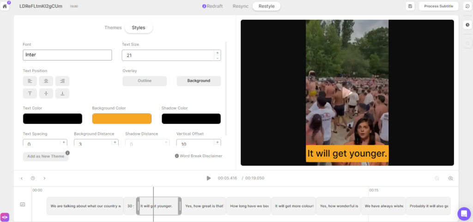The height and width of the screenshot is (222, 473).
Task: Toggle the purple side panel collapse button
Action: (5, 217)
